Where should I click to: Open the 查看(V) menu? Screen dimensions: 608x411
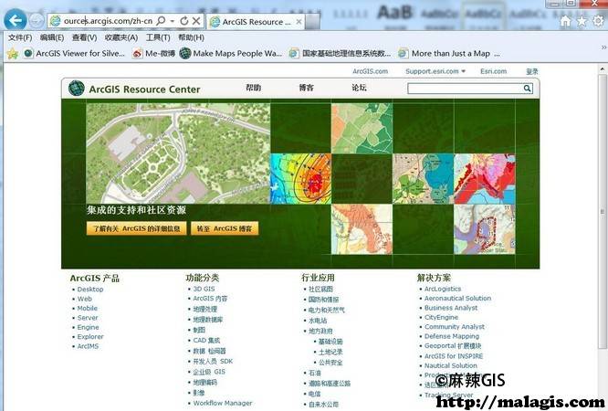pyautogui.click(x=84, y=37)
